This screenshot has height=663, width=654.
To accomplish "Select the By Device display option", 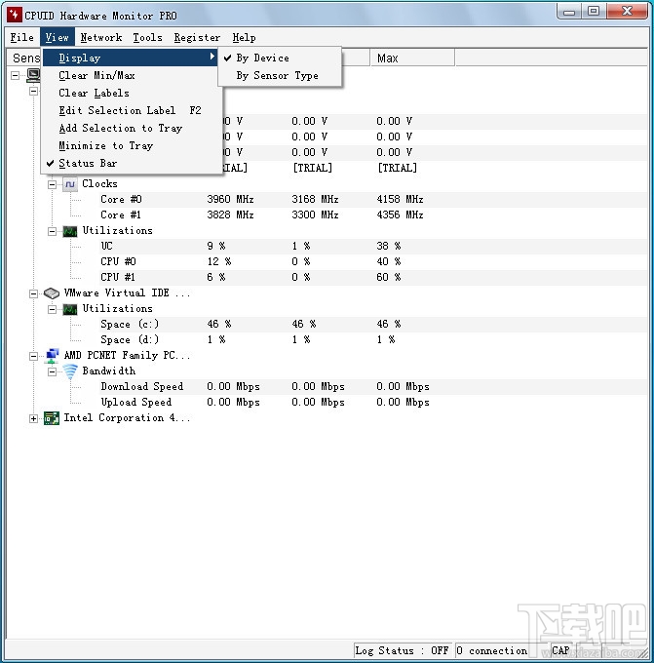I will 280,58.
